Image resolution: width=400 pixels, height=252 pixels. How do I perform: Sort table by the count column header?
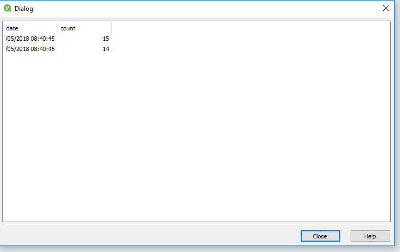85,28
